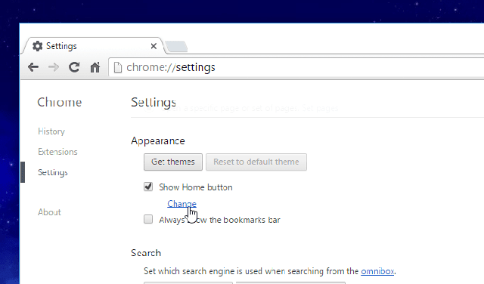Click the chrome://settings address bar

[x=296, y=67]
